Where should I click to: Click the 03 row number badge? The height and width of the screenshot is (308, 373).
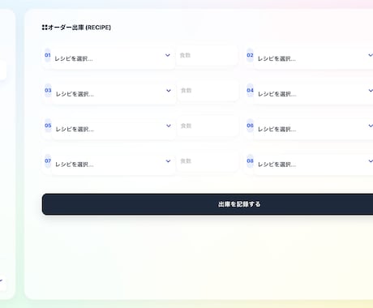(48, 90)
